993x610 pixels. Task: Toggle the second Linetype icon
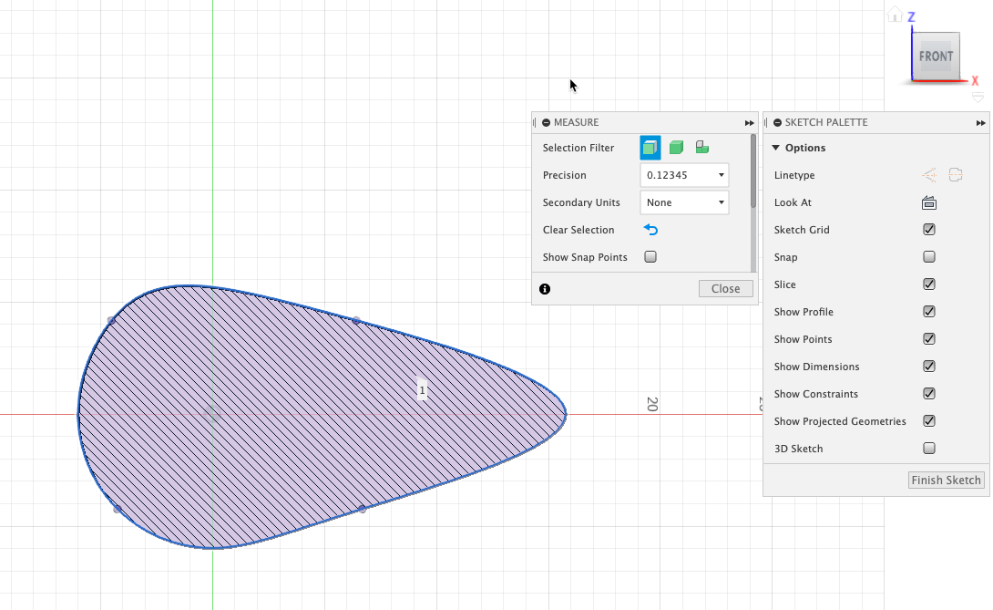point(955,174)
